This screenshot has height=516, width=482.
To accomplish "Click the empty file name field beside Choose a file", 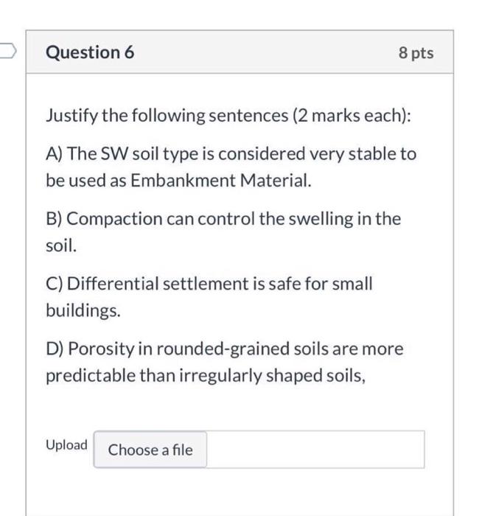I will click(315, 450).
